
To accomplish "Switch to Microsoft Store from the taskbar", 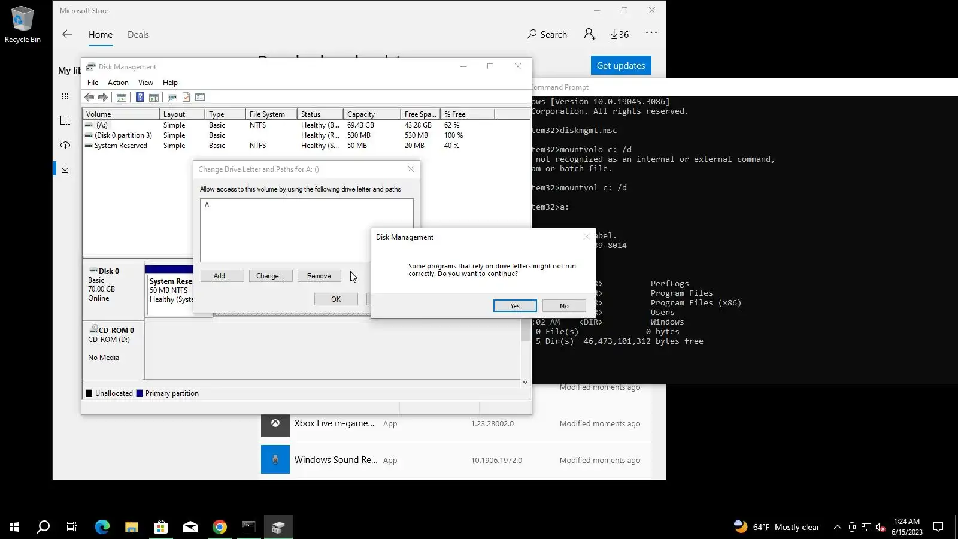I will (161, 527).
